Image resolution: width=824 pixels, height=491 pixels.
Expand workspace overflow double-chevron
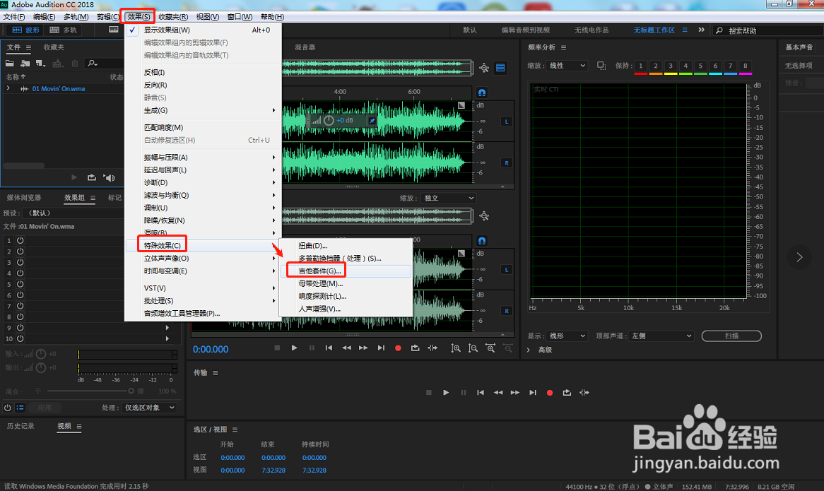pyautogui.click(x=701, y=30)
